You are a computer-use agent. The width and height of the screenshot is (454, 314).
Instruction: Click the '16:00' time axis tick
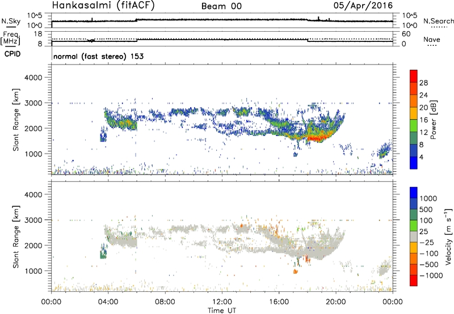279,302
